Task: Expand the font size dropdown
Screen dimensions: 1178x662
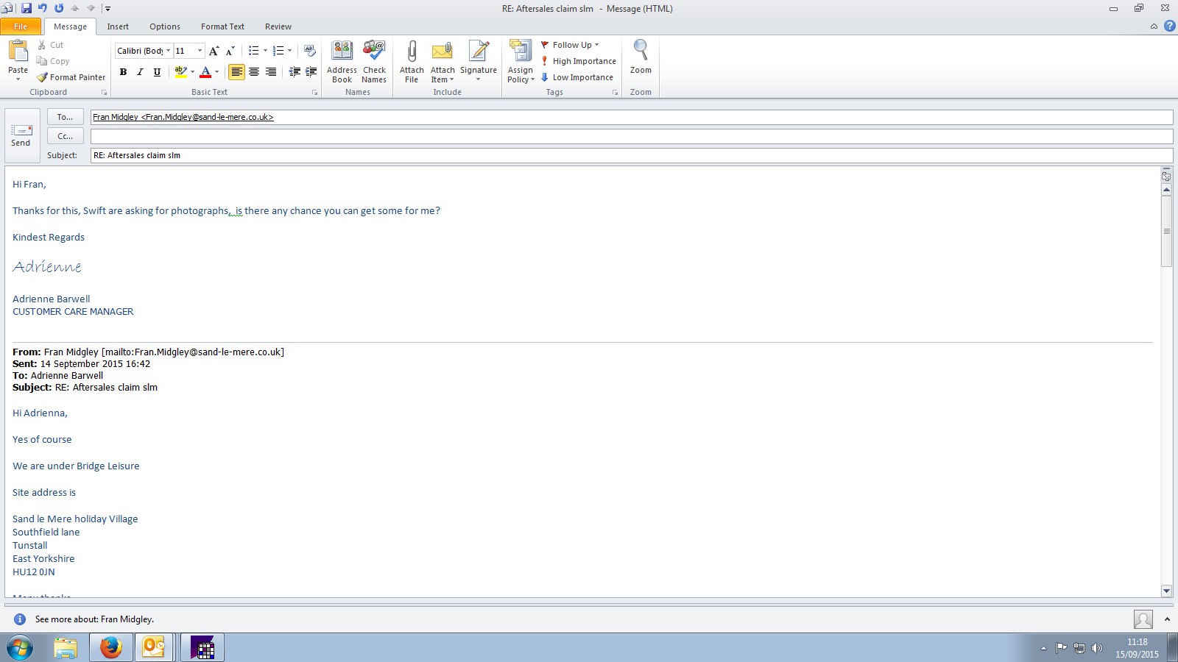Action: [x=200, y=51]
